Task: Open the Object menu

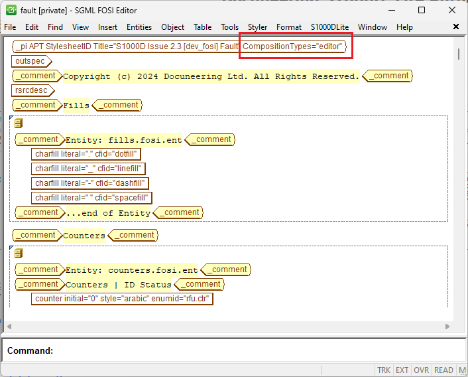Action: coord(172,27)
